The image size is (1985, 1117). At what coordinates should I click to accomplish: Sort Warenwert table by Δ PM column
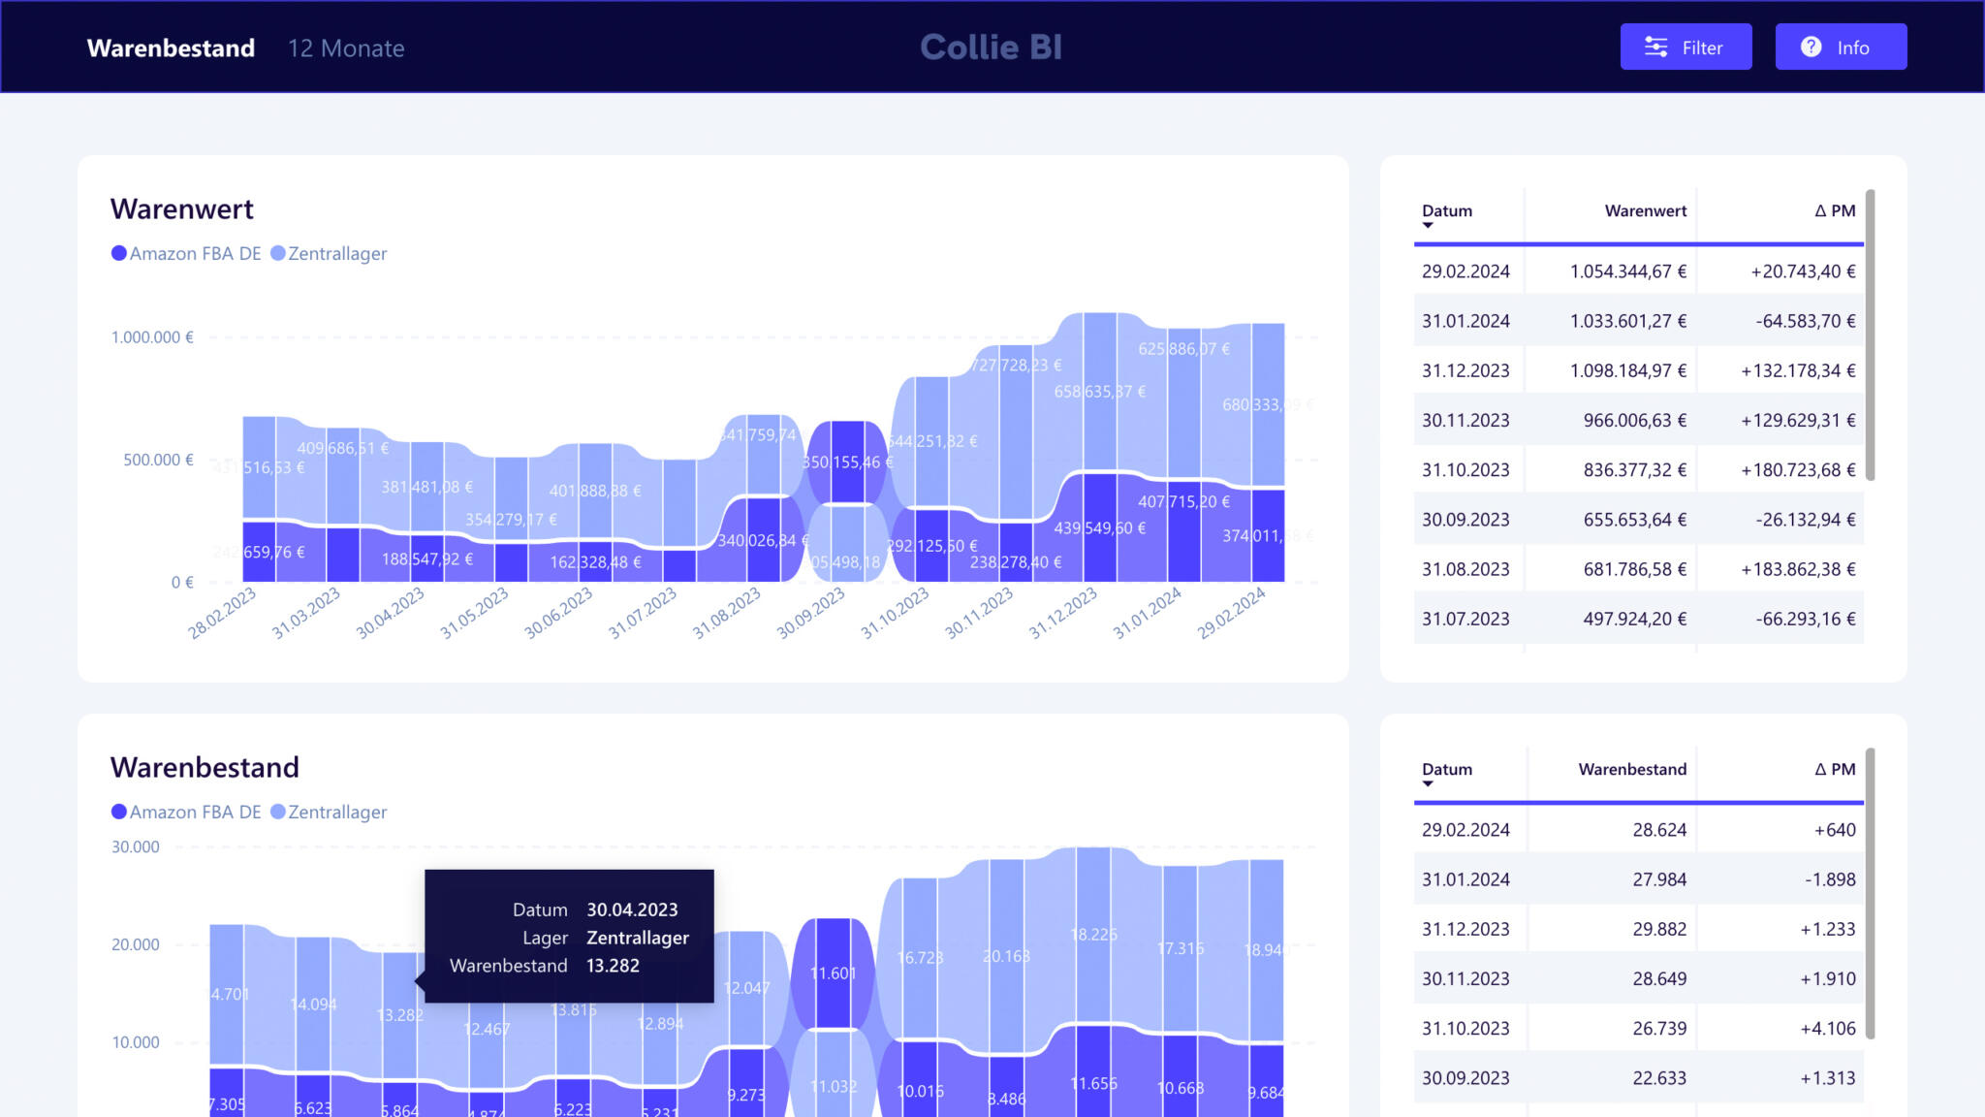[1835, 211]
